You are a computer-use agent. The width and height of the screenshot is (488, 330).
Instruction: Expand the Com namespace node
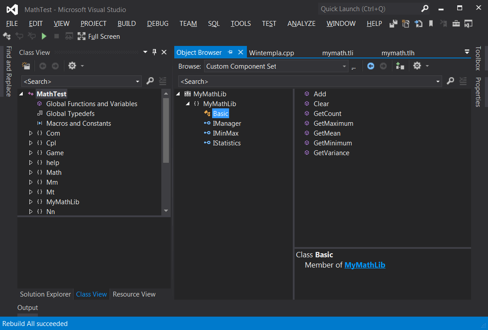30,133
